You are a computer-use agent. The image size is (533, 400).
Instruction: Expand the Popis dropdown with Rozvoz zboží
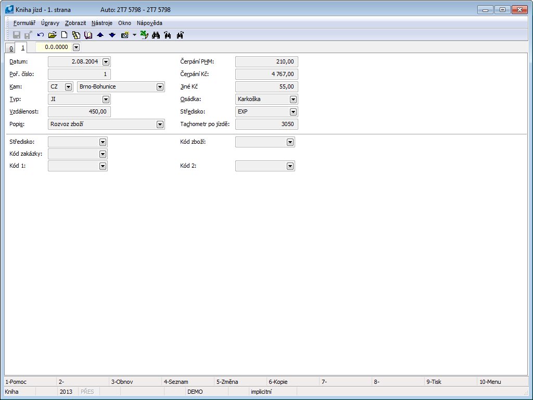coord(160,124)
